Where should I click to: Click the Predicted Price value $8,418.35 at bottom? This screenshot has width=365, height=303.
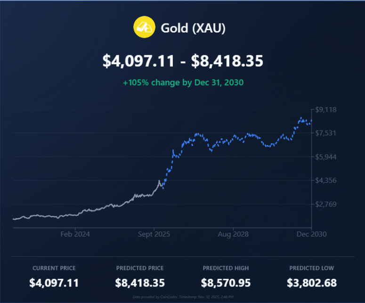140,283
